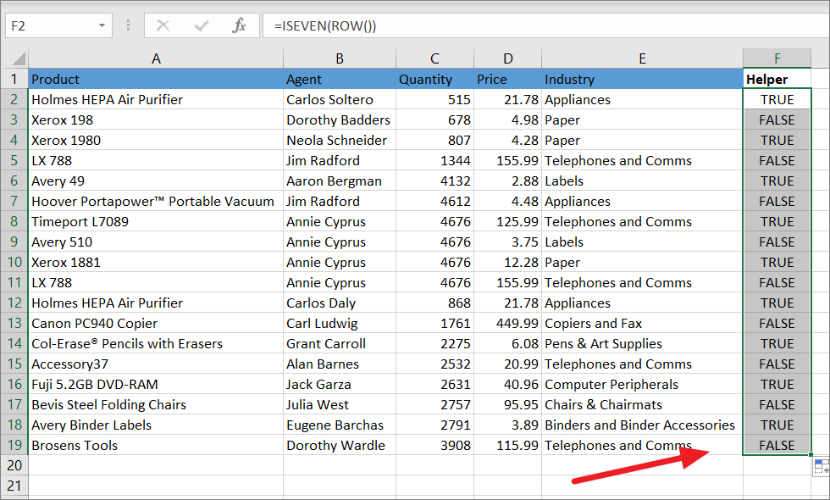Click the Enter checkmark formula bar icon
This screenshot has width=830, height=500.
click(202, 25)
